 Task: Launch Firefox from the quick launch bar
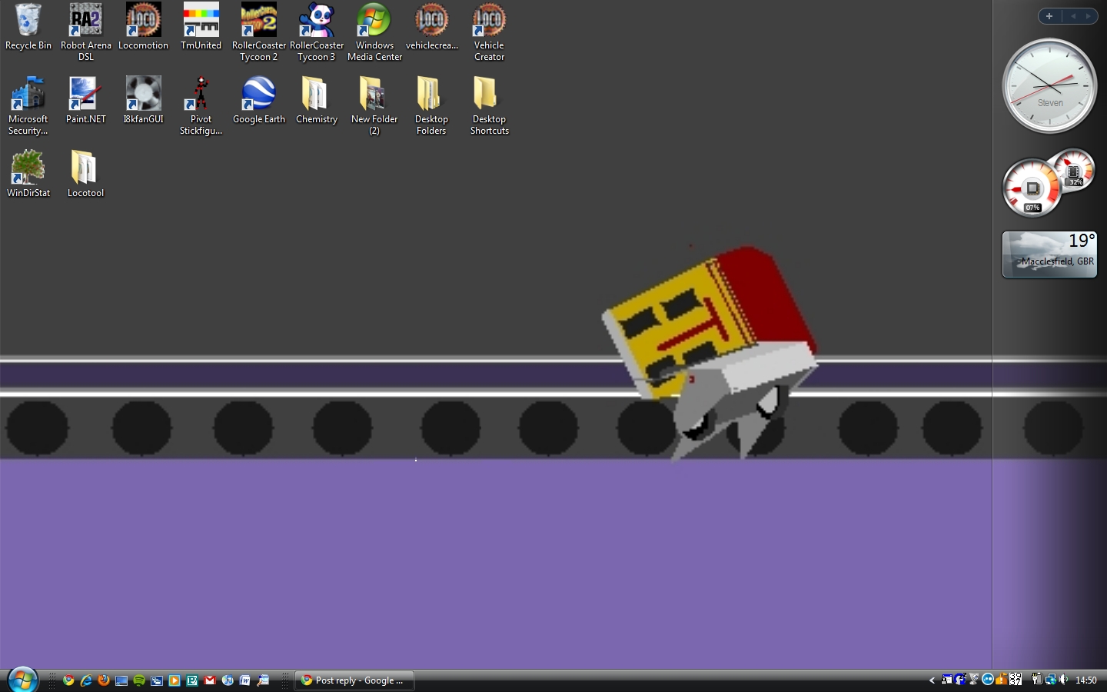click(104, 680)
